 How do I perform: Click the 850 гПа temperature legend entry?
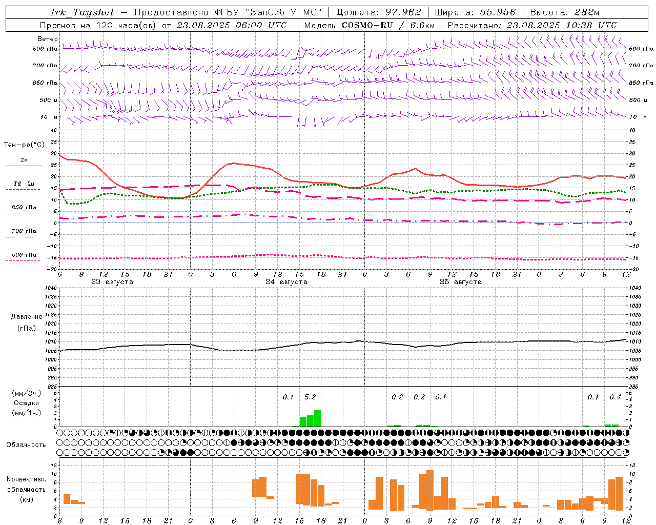(24, 208)
